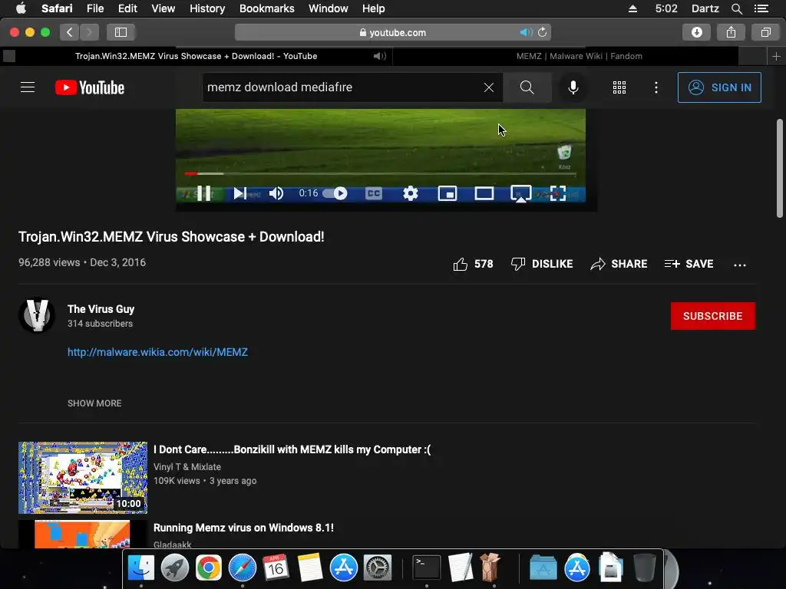The width and height of the screenshot is (786, 589).
Task: Open the Bonzikill MEMZ video thumbnail
Action: click(83, 477)
